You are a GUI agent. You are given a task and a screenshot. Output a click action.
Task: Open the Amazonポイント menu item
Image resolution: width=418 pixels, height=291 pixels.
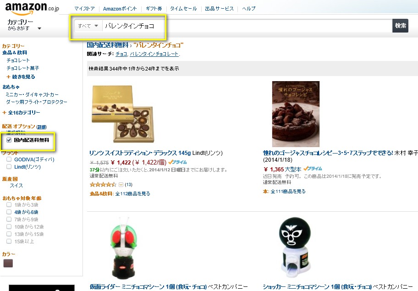coord(120,9)
